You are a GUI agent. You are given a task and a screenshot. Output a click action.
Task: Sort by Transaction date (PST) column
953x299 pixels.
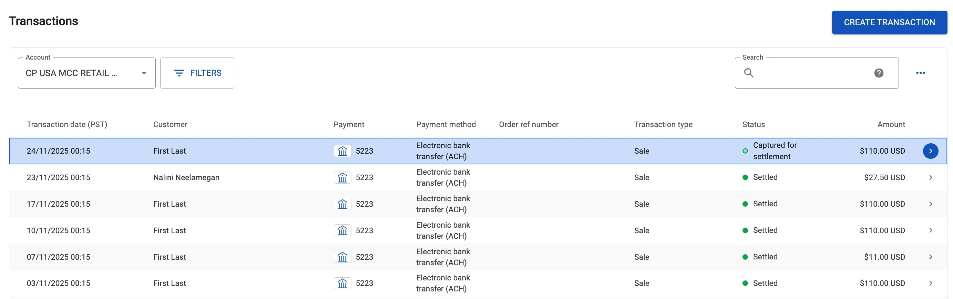[67, 124]
